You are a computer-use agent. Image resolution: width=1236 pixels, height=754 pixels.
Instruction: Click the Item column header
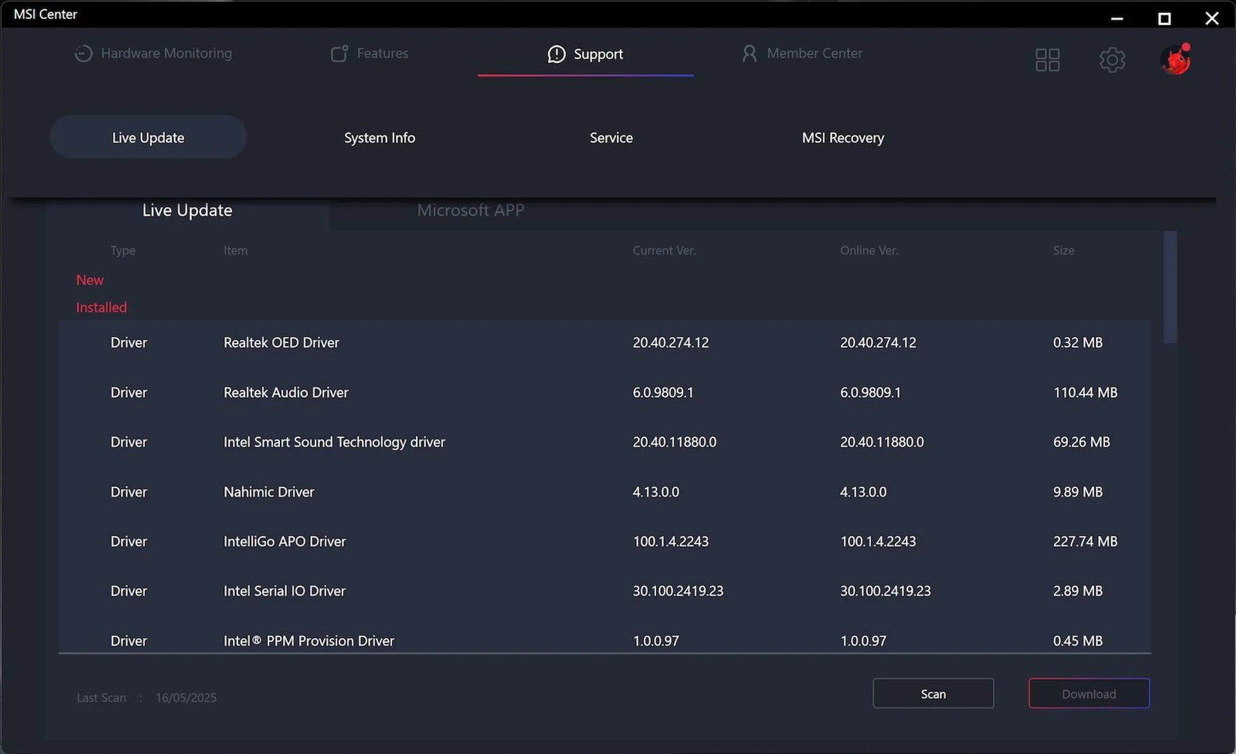235,250
